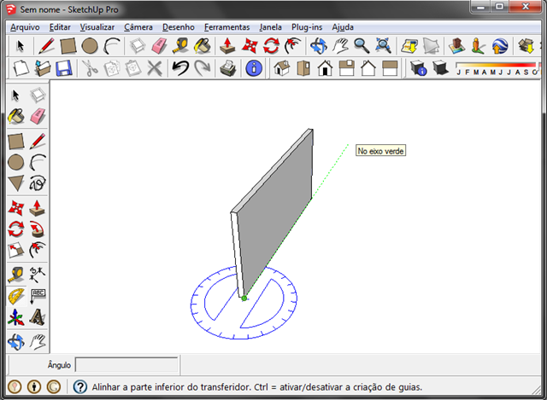Open the Visualizar menu
547x400 pixels.
click(97, 27)
